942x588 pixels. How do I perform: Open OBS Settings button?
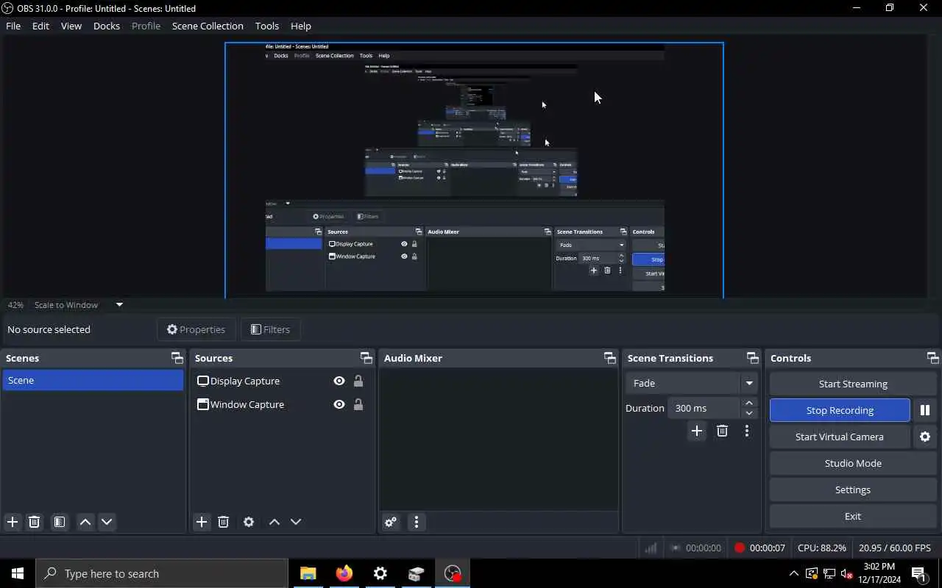[853, 490]
